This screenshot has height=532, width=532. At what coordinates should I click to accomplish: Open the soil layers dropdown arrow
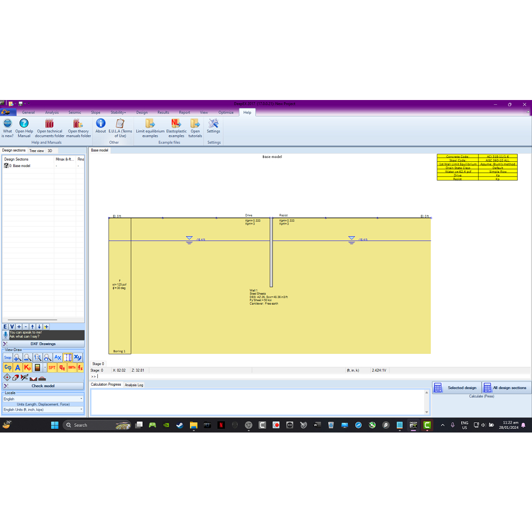(45, 368)
